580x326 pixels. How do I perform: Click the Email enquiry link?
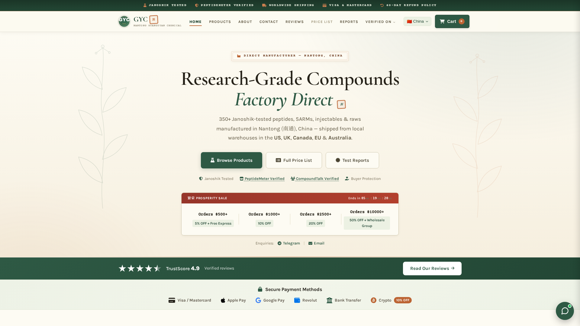316,243
